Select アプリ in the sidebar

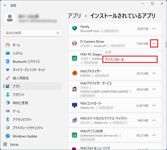32,86
